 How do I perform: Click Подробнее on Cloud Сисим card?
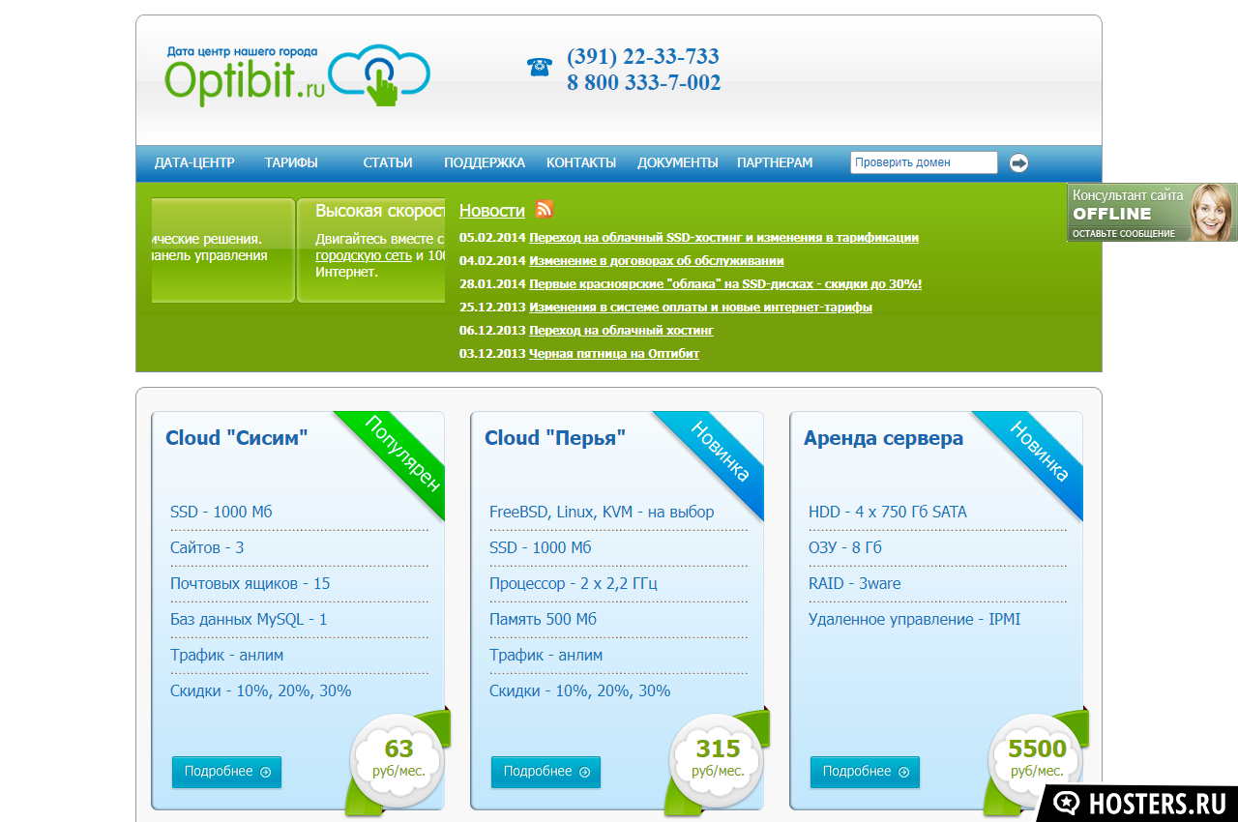point(227,772)
